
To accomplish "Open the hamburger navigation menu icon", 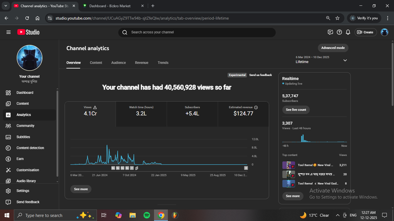I will click(x=8, y=32).
